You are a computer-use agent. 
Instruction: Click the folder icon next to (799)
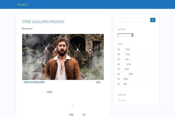[x=119, y=74]
